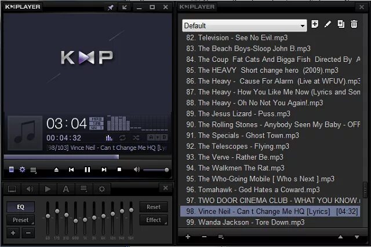Stop playback with the square button
The height and width of the screenshot is (247, 371).
pos(119,169)
